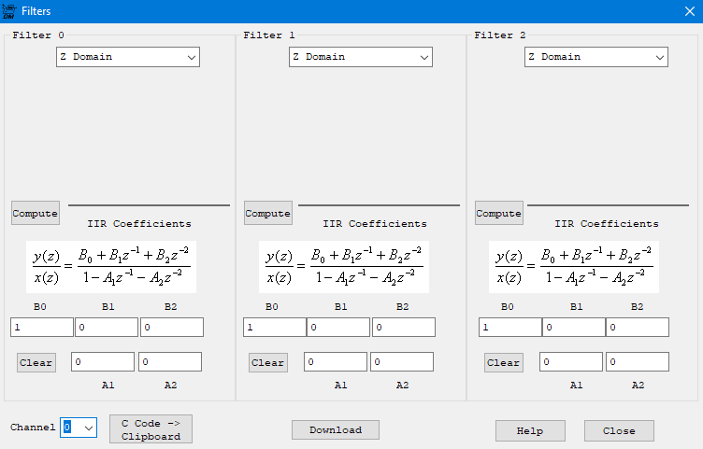Run Compute for Filter 2
This screenshot has height=449, width=703.
click(498, 214)
